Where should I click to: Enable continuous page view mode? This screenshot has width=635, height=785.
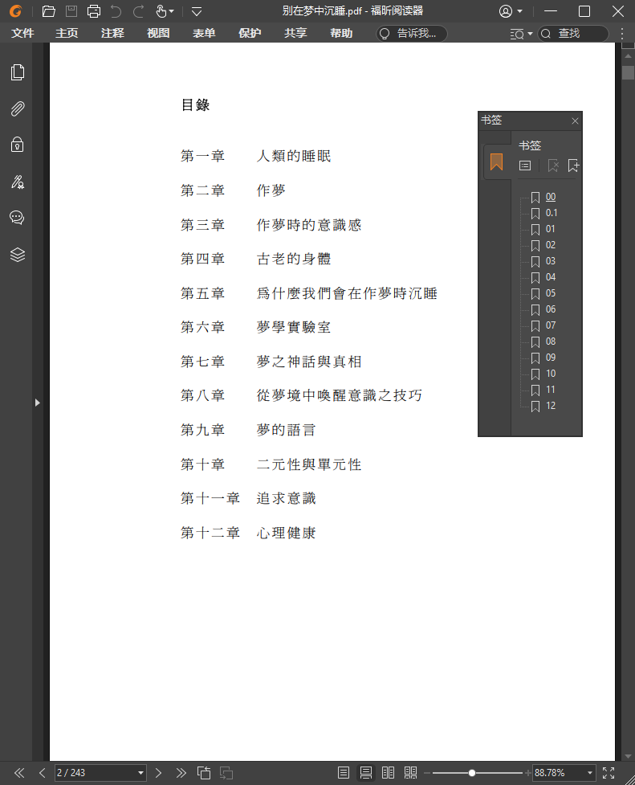pyautogui.click(x=366, y=773)
